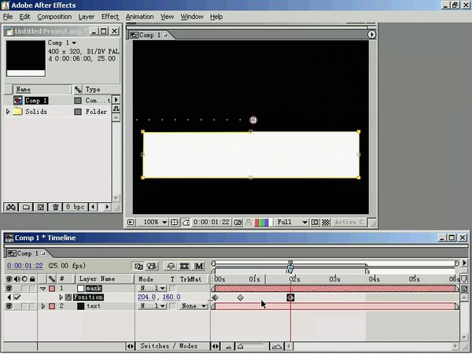Expand the Solids folder in Project window
The width and height of the screenshot is (472, 354).
pos(8,112)
